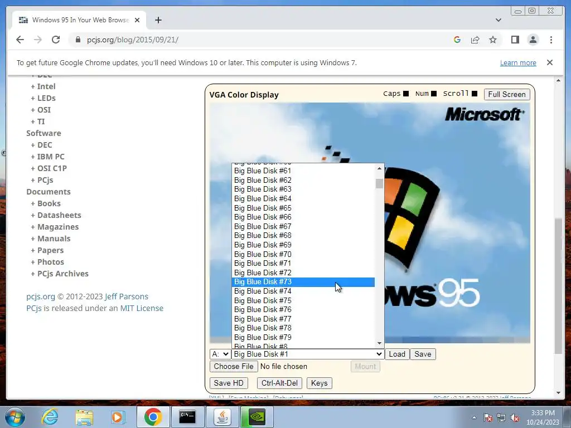Viewport: 571px width, 428px height.
Task: Select Big Blue Disk #76 in list
Action: (x=303, y=310)
